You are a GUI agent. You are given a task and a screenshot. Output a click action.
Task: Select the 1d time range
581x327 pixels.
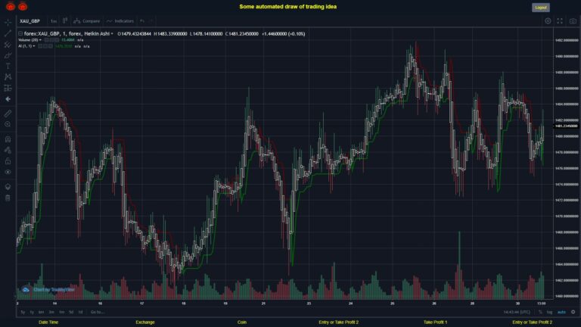click(x=80, y=312)
